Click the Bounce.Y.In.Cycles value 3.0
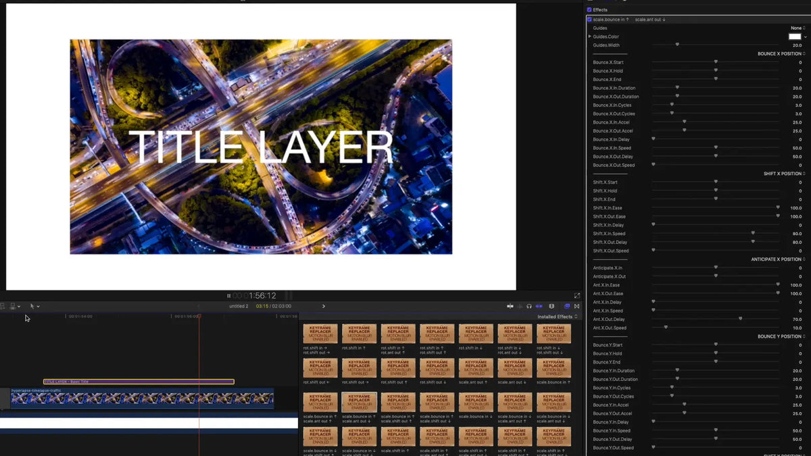 [798, 388]
